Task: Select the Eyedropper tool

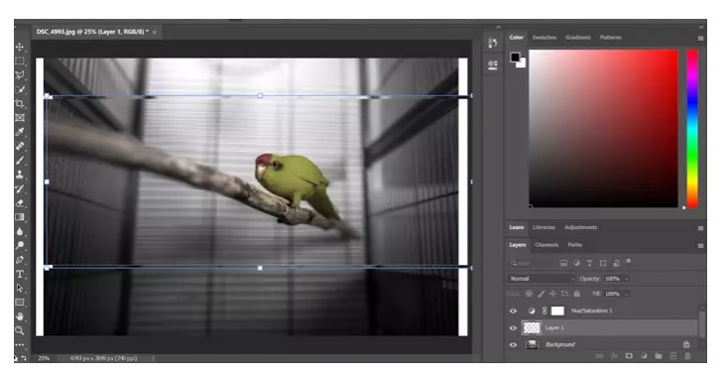Action: [x=20, y=132]
